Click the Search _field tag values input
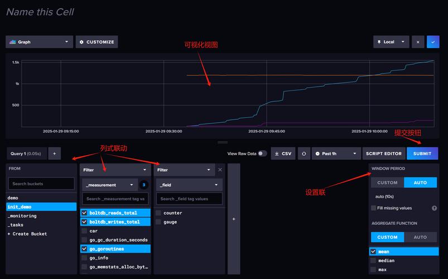 [x=190, y=199]
